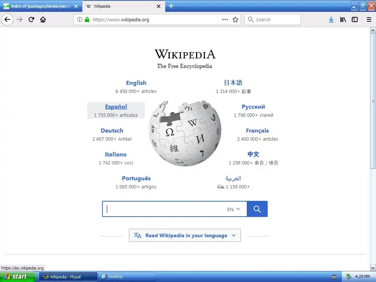Toggle the sidebar view icon

click(x=355, y=19)
